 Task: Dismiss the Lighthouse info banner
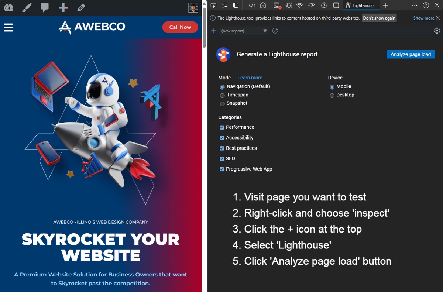438,18
